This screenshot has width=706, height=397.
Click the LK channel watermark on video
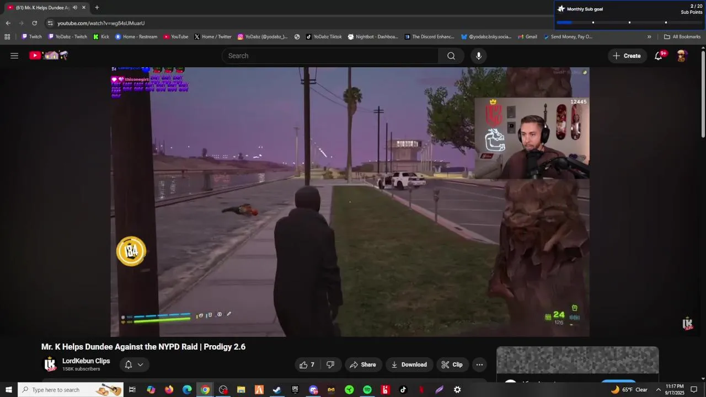[x=687, y=324]
